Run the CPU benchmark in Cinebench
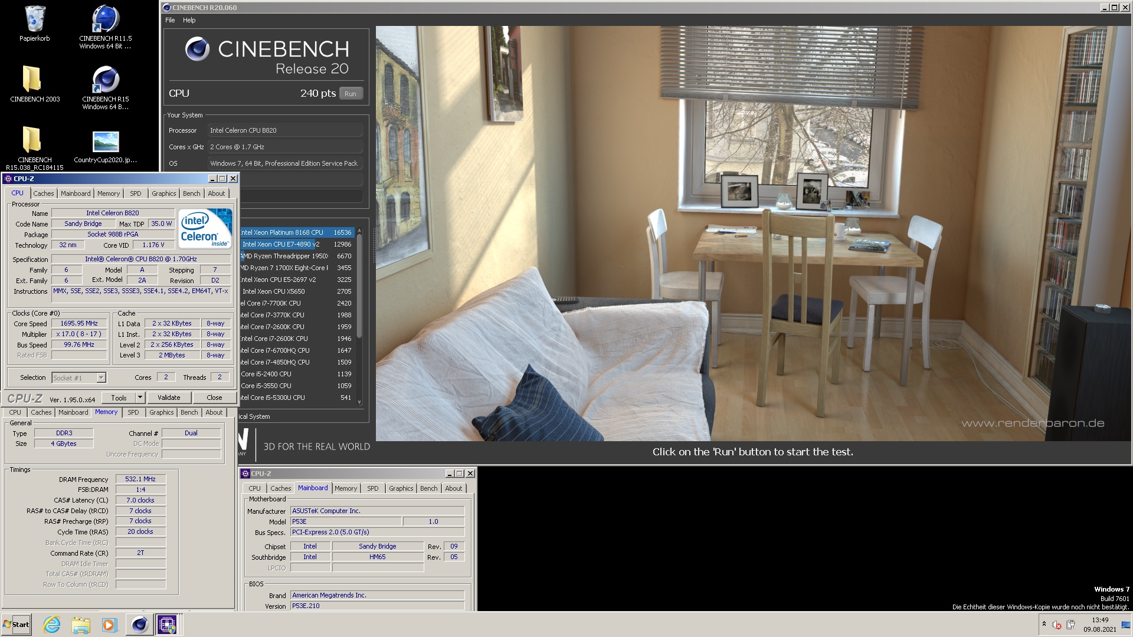 [351, 94]
